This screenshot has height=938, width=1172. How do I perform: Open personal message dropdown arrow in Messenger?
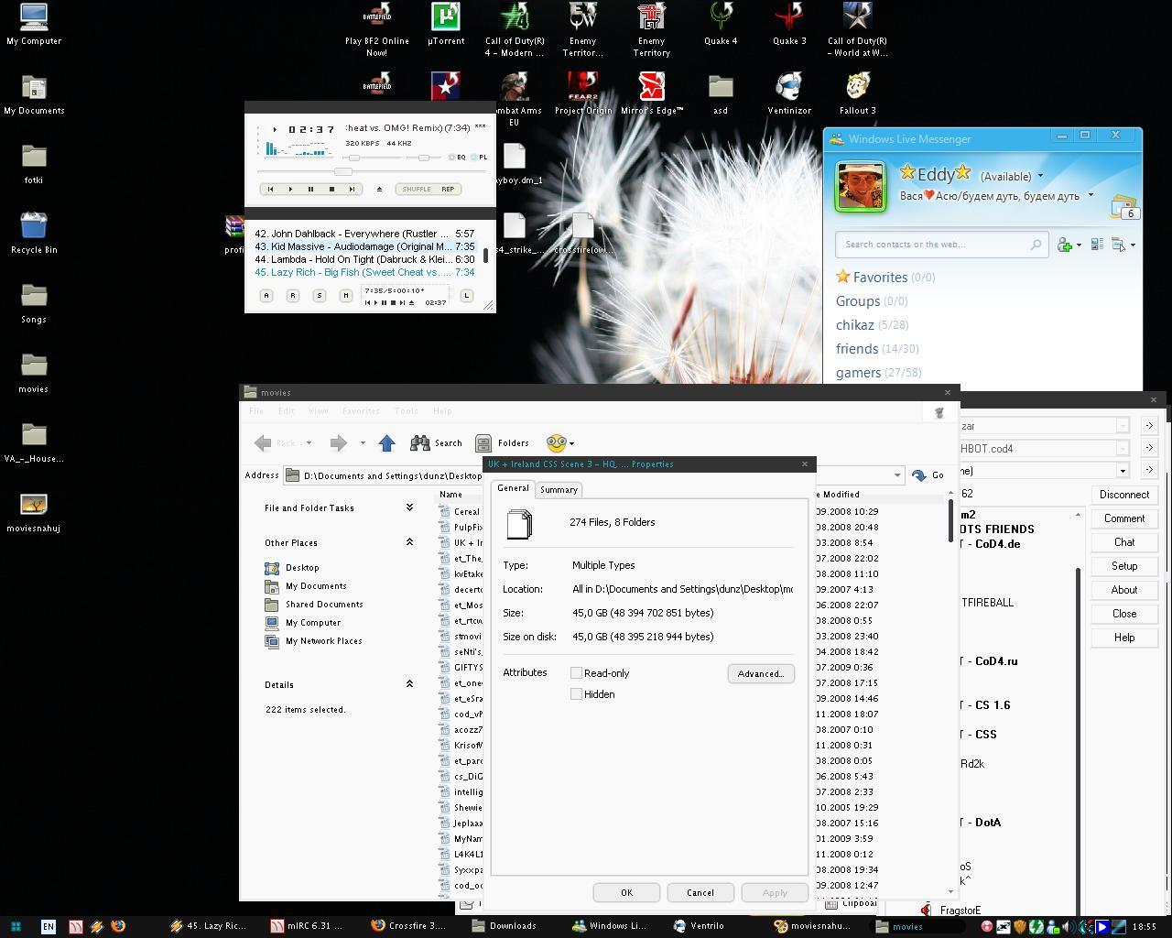(x=1091, y=195)
